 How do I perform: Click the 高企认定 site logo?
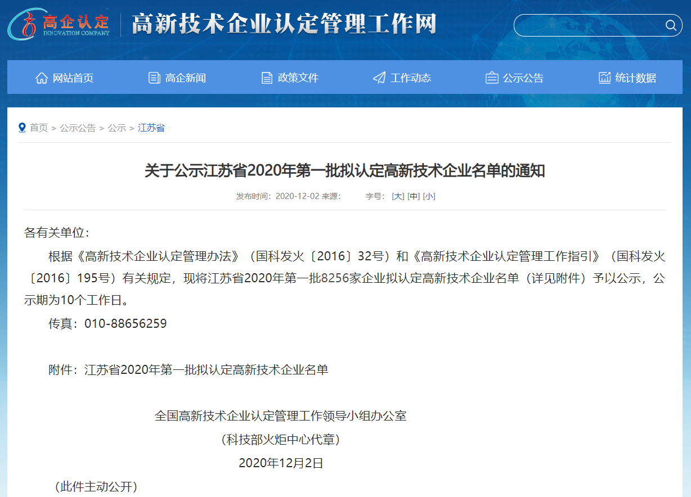[59, 24]
